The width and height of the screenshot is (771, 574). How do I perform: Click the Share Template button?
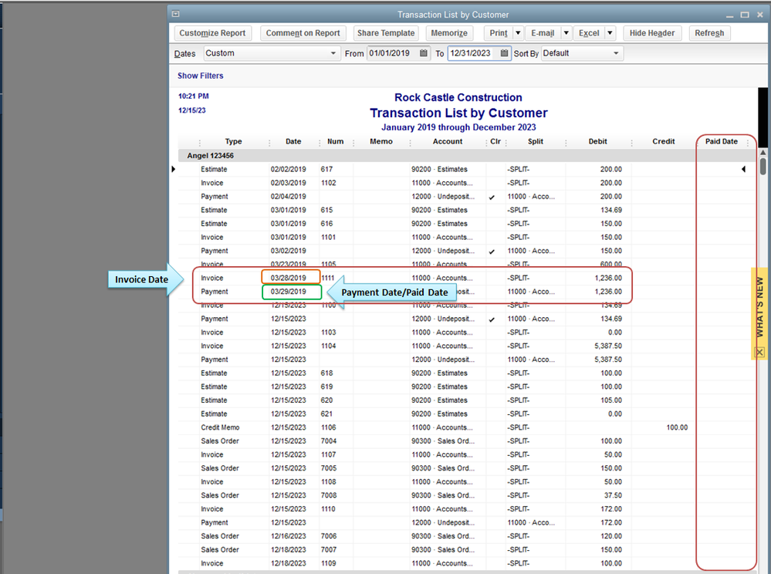386,33
